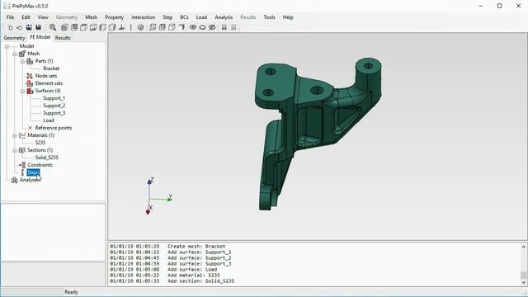Screen dimensions: 528x297
Task: Click the Parts node icon in the tree
Action: pyautogui.click(x=30, y=61)
